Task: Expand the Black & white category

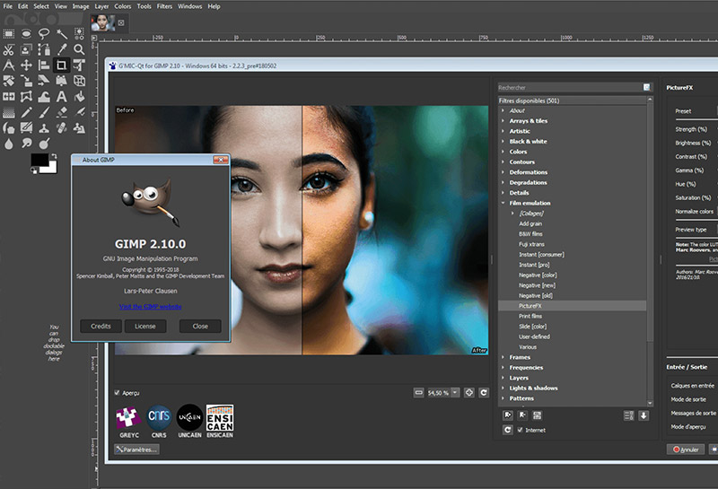Action: [x=503, y=142]
